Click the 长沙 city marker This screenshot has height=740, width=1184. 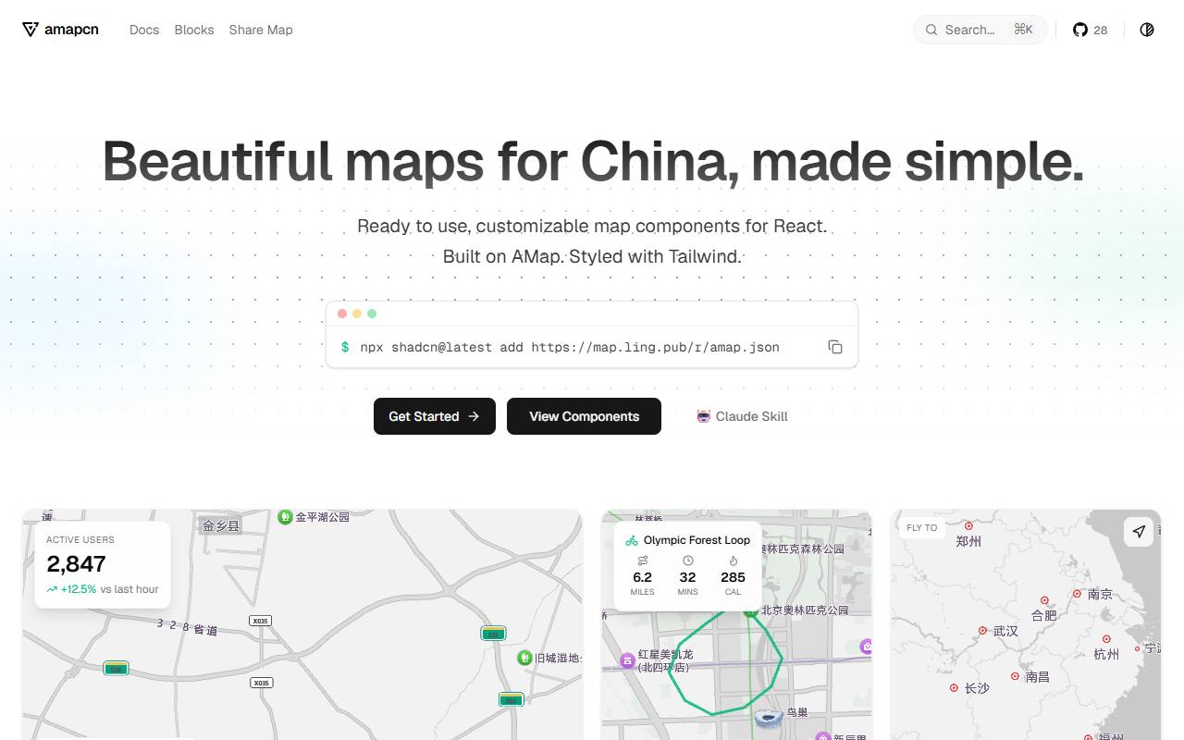(x=954, y=688)
